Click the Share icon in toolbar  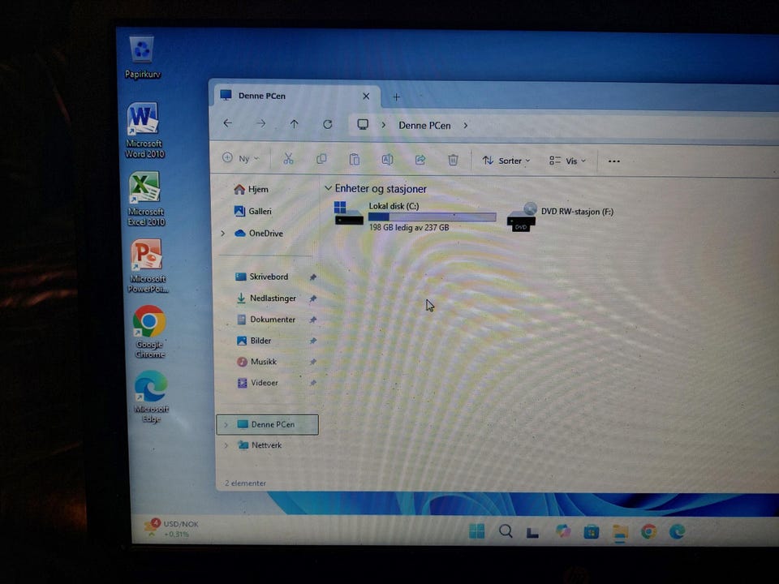coord(420,160)
